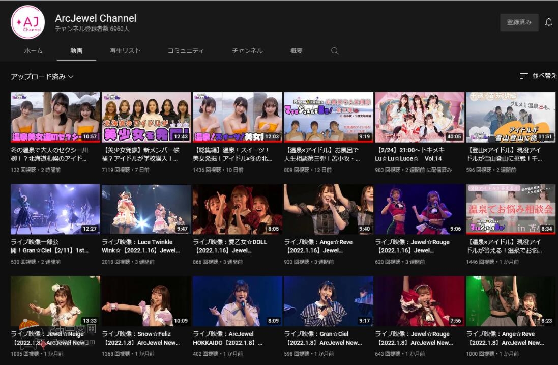Click the ArcJewel Channel name heading
Screen dimensions: 558x365
96,18
